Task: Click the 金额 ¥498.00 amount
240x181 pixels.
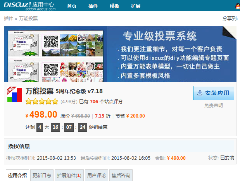Action: point(176,158)
